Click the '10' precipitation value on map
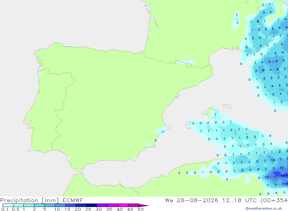This screenshot has width=288, height=211. click(273, 160)
